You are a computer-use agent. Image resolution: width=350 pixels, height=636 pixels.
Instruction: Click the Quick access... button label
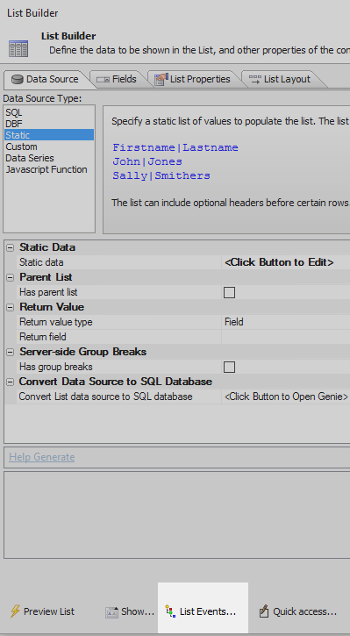click(x=305, y=611)
